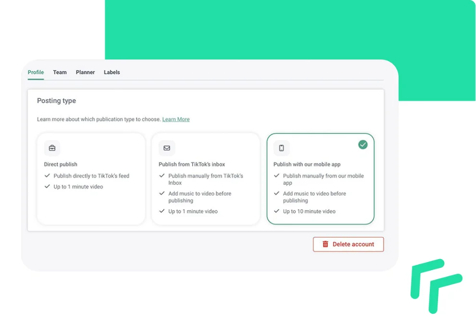Go to the Labels tab
Screen dimensions: 476x331
click(112, 72)
